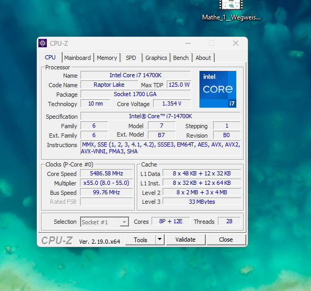Click the Multiplier value 'x55.0 (8.0 - 55.0)'
This screenshot has width=311, height=291.
coord(106,183)
